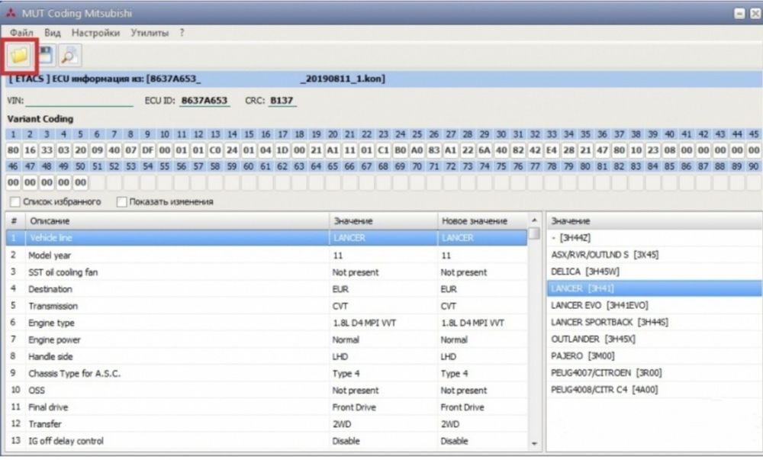
Task: Click new value Front Drive
Action: (x=462, y=407)
